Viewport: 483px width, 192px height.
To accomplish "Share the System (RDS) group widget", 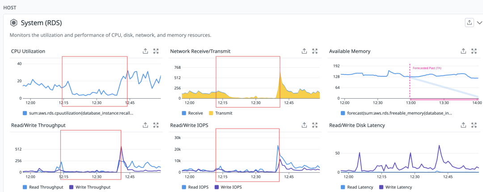I will coord(469,22).
